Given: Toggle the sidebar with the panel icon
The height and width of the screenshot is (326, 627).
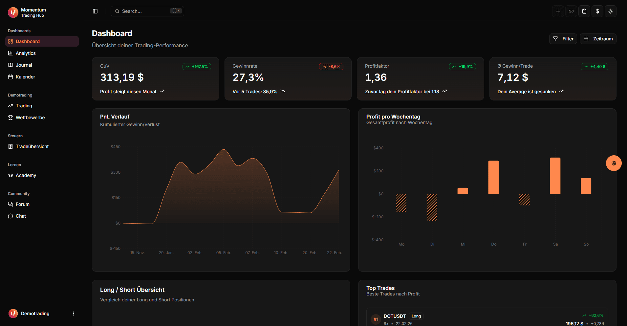Looking at the screenshot, I should pyautogui.click(x=95, y=11).
